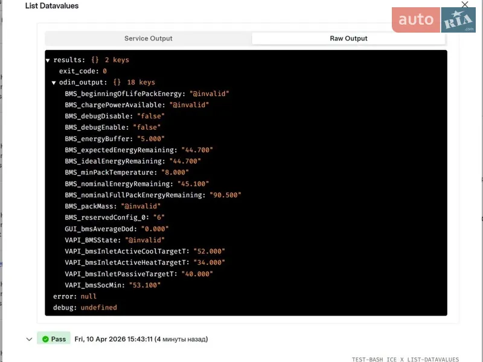
Task: Collapse the odin_output tree node
Action: pyautogui.click(x=54, y=83)
